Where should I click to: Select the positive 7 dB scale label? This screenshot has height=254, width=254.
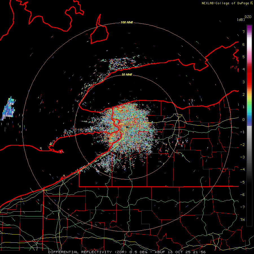point(244,32)
